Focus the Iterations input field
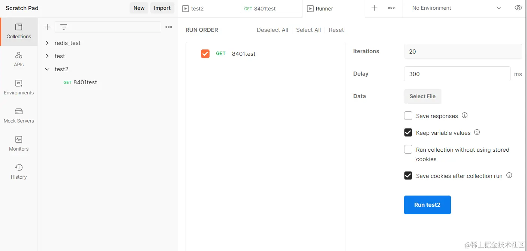This screenshot has width=527, height=251. tap(463, 51)
